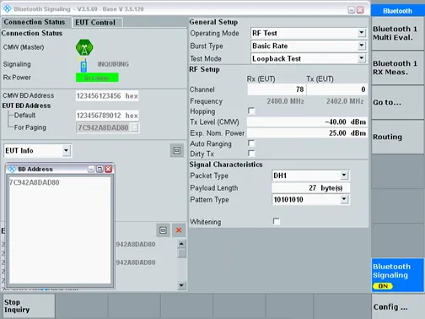The height and width of the screenshot is (319, 425).
Task: Click the Go to... softkey
Action: pyautogui.click(x=397, y=102)
